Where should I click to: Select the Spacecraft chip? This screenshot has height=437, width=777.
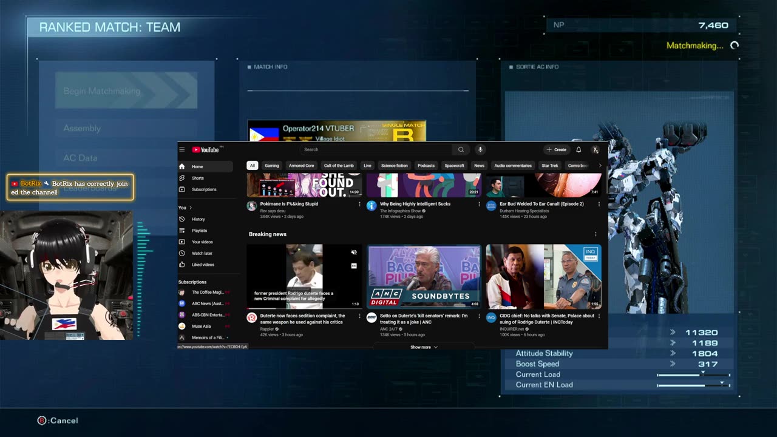(x=454, y=166)
